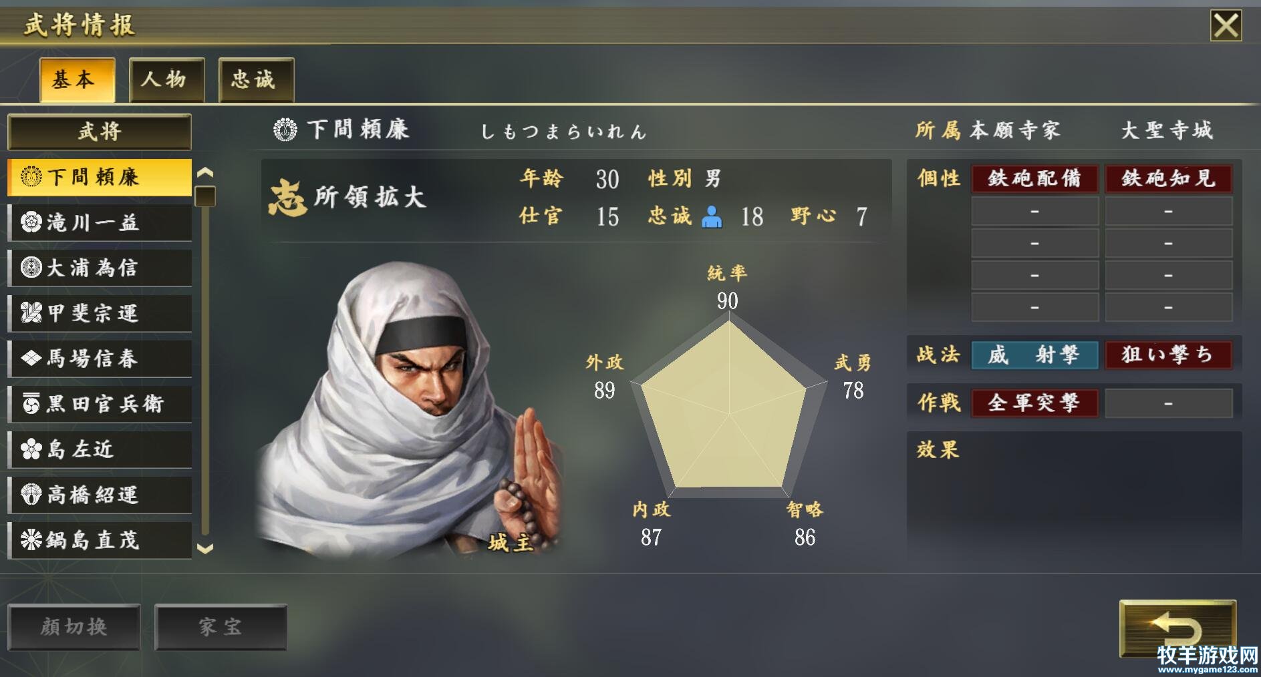Switch to the 人物 tab
The width and height of the screenshot is (1261, 677).
(166, 79)
